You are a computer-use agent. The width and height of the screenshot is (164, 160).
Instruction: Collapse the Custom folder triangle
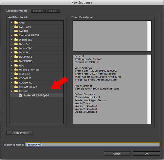(x=11, y=91)
